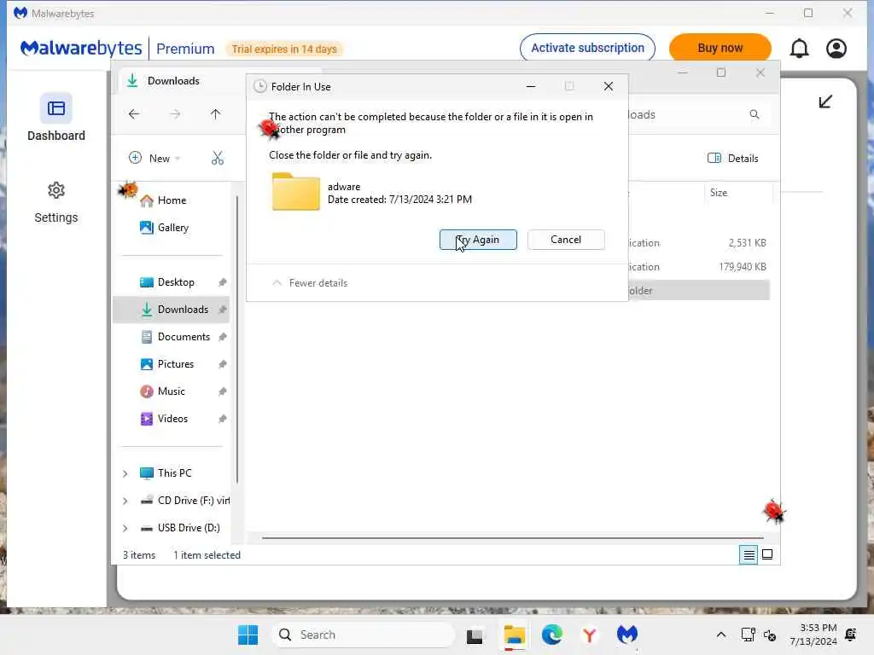
Task: Open Videos in the navigation pane
Action: coord(172,419)
